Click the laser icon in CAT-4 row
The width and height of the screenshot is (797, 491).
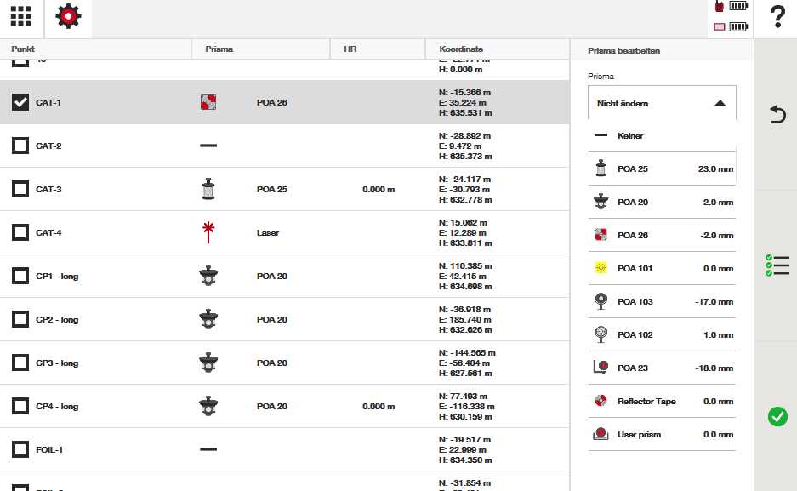[x=208, y=232]
